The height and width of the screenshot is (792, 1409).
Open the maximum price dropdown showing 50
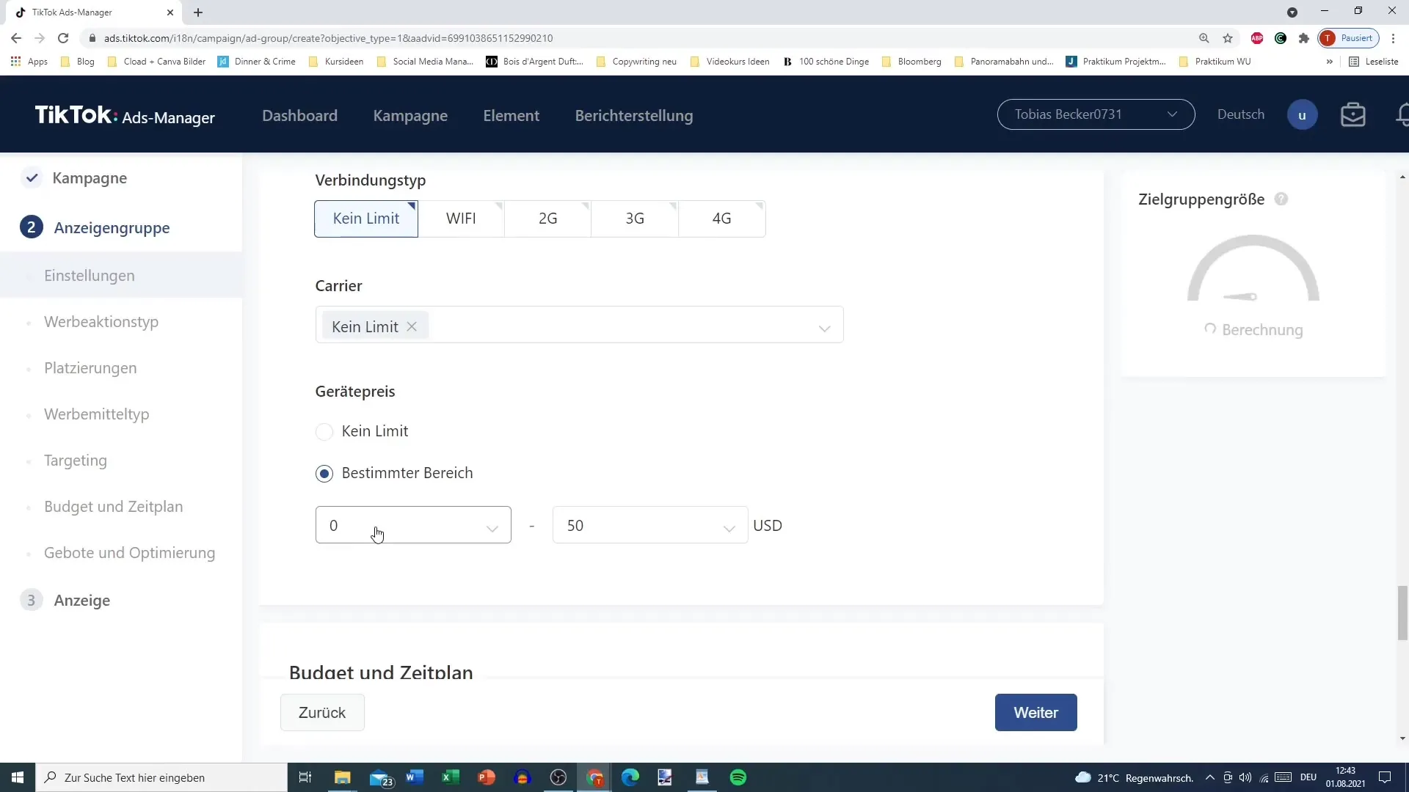click(x=650, y=525)
